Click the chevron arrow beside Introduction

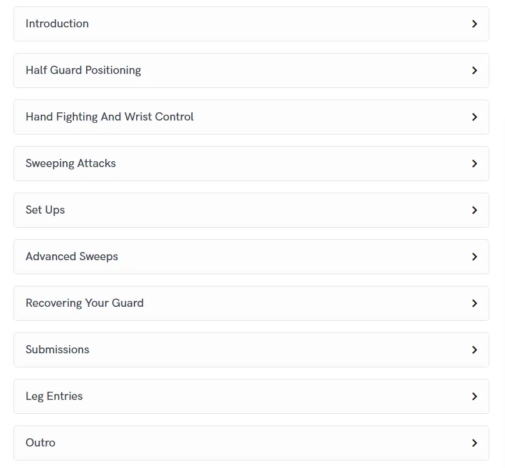click(x=475, y=24)
